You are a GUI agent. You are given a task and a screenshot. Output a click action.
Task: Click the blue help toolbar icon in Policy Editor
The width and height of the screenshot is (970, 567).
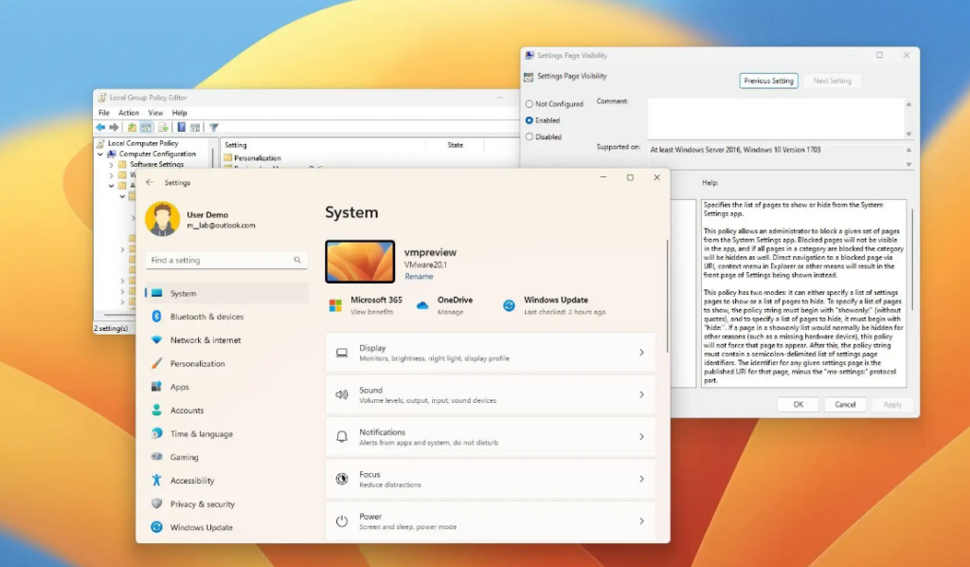[x=181, y=127]
